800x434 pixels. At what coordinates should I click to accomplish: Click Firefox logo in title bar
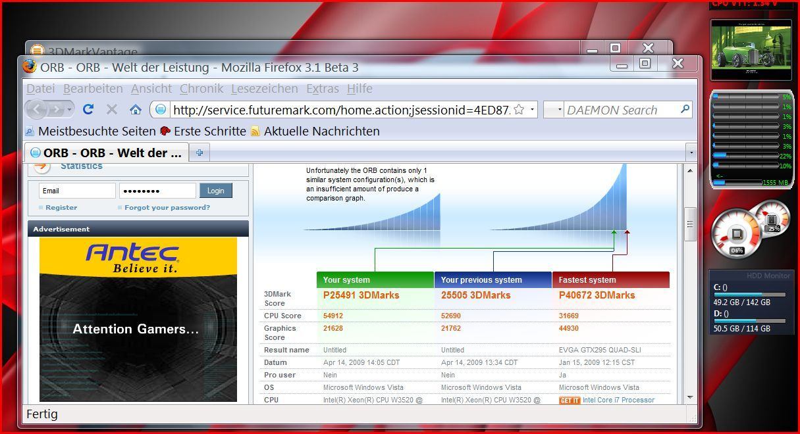[x=29, y=66]
